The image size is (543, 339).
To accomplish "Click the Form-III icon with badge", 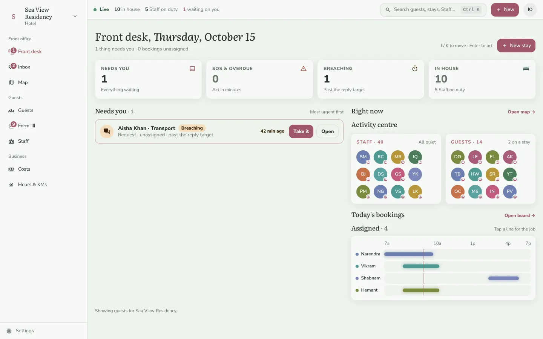I will [12, 125].
